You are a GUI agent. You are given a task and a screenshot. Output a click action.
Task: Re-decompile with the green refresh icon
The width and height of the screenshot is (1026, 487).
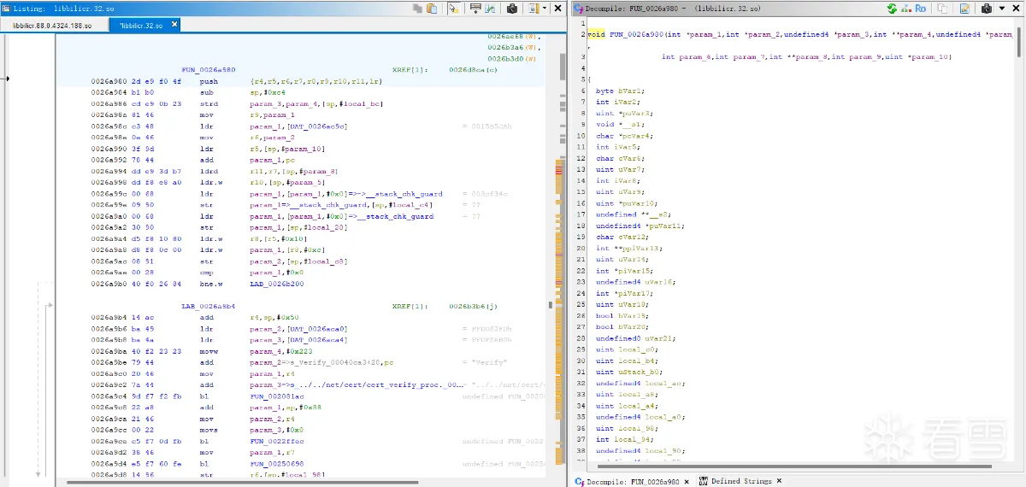(x=892, y=9)
